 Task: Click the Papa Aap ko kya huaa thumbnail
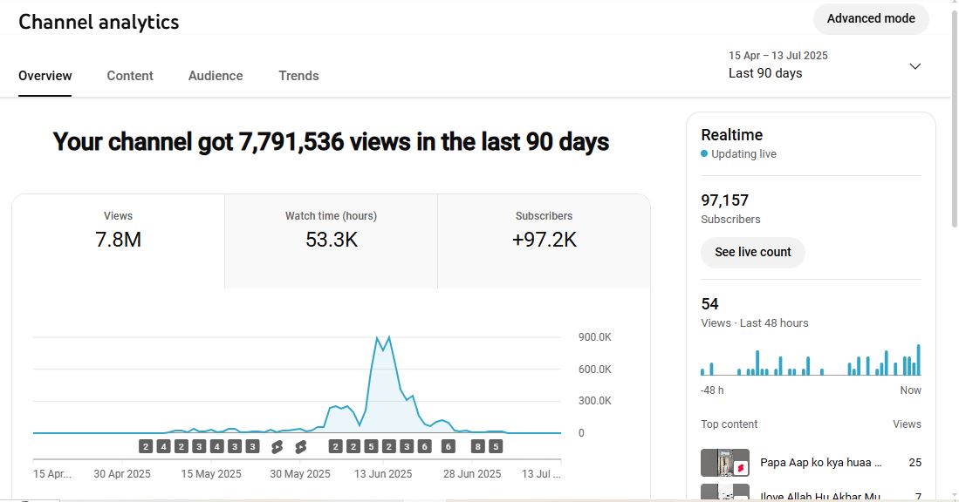click(725, 462)
